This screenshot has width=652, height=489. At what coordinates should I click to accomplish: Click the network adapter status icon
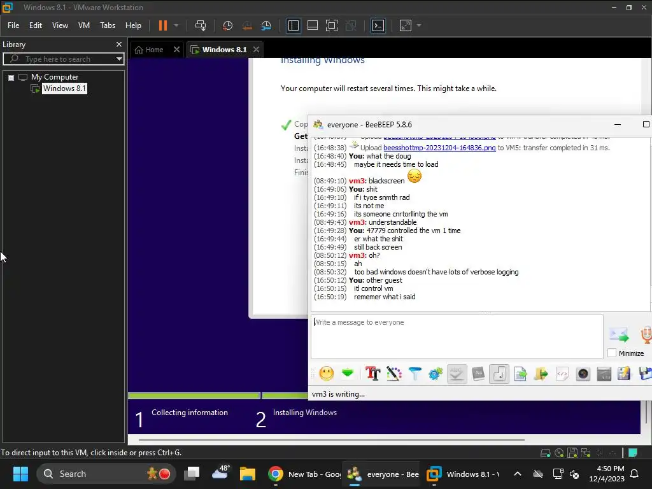coord(586,453)
